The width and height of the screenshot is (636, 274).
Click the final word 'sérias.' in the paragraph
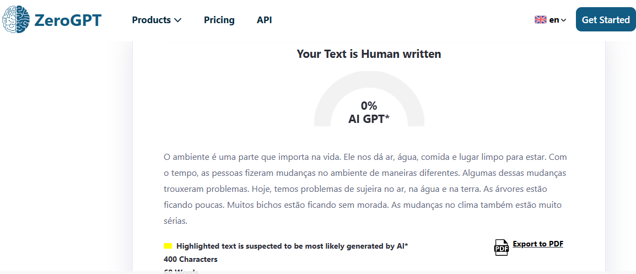(176, 221)
